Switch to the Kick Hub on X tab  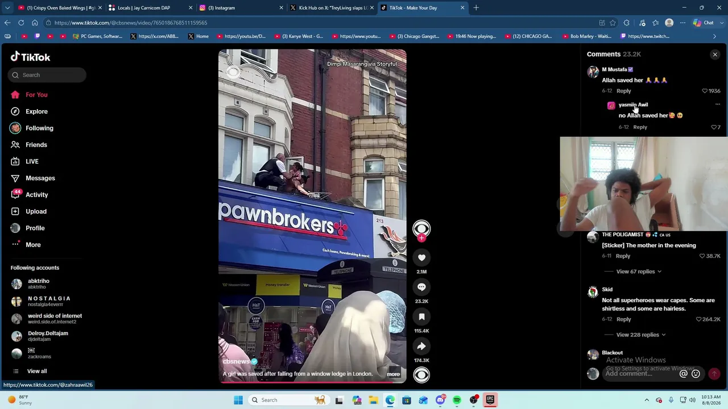click(331, 8)
